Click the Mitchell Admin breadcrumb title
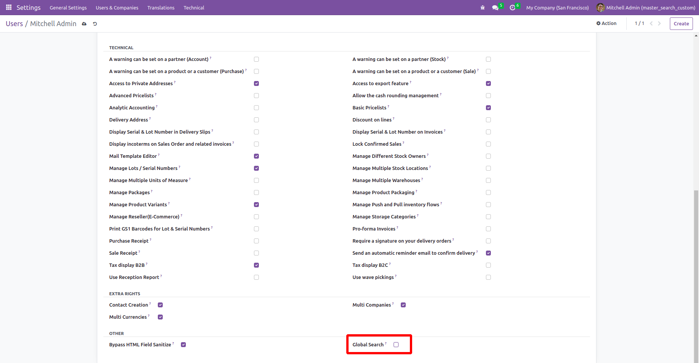The image size is (699, 363). 53,23
